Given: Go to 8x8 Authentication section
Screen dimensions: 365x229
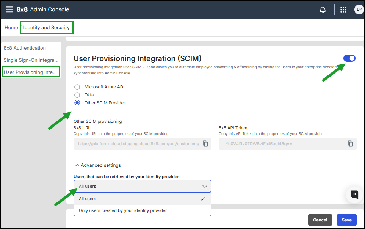Looking at the screenshot, I should [25, 48].
